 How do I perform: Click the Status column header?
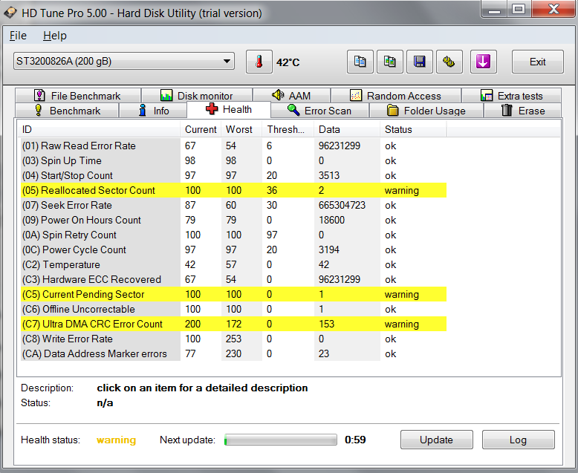click(413, 130)
